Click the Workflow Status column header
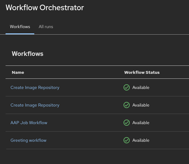 pyautogui.click(x=142, y=72)
